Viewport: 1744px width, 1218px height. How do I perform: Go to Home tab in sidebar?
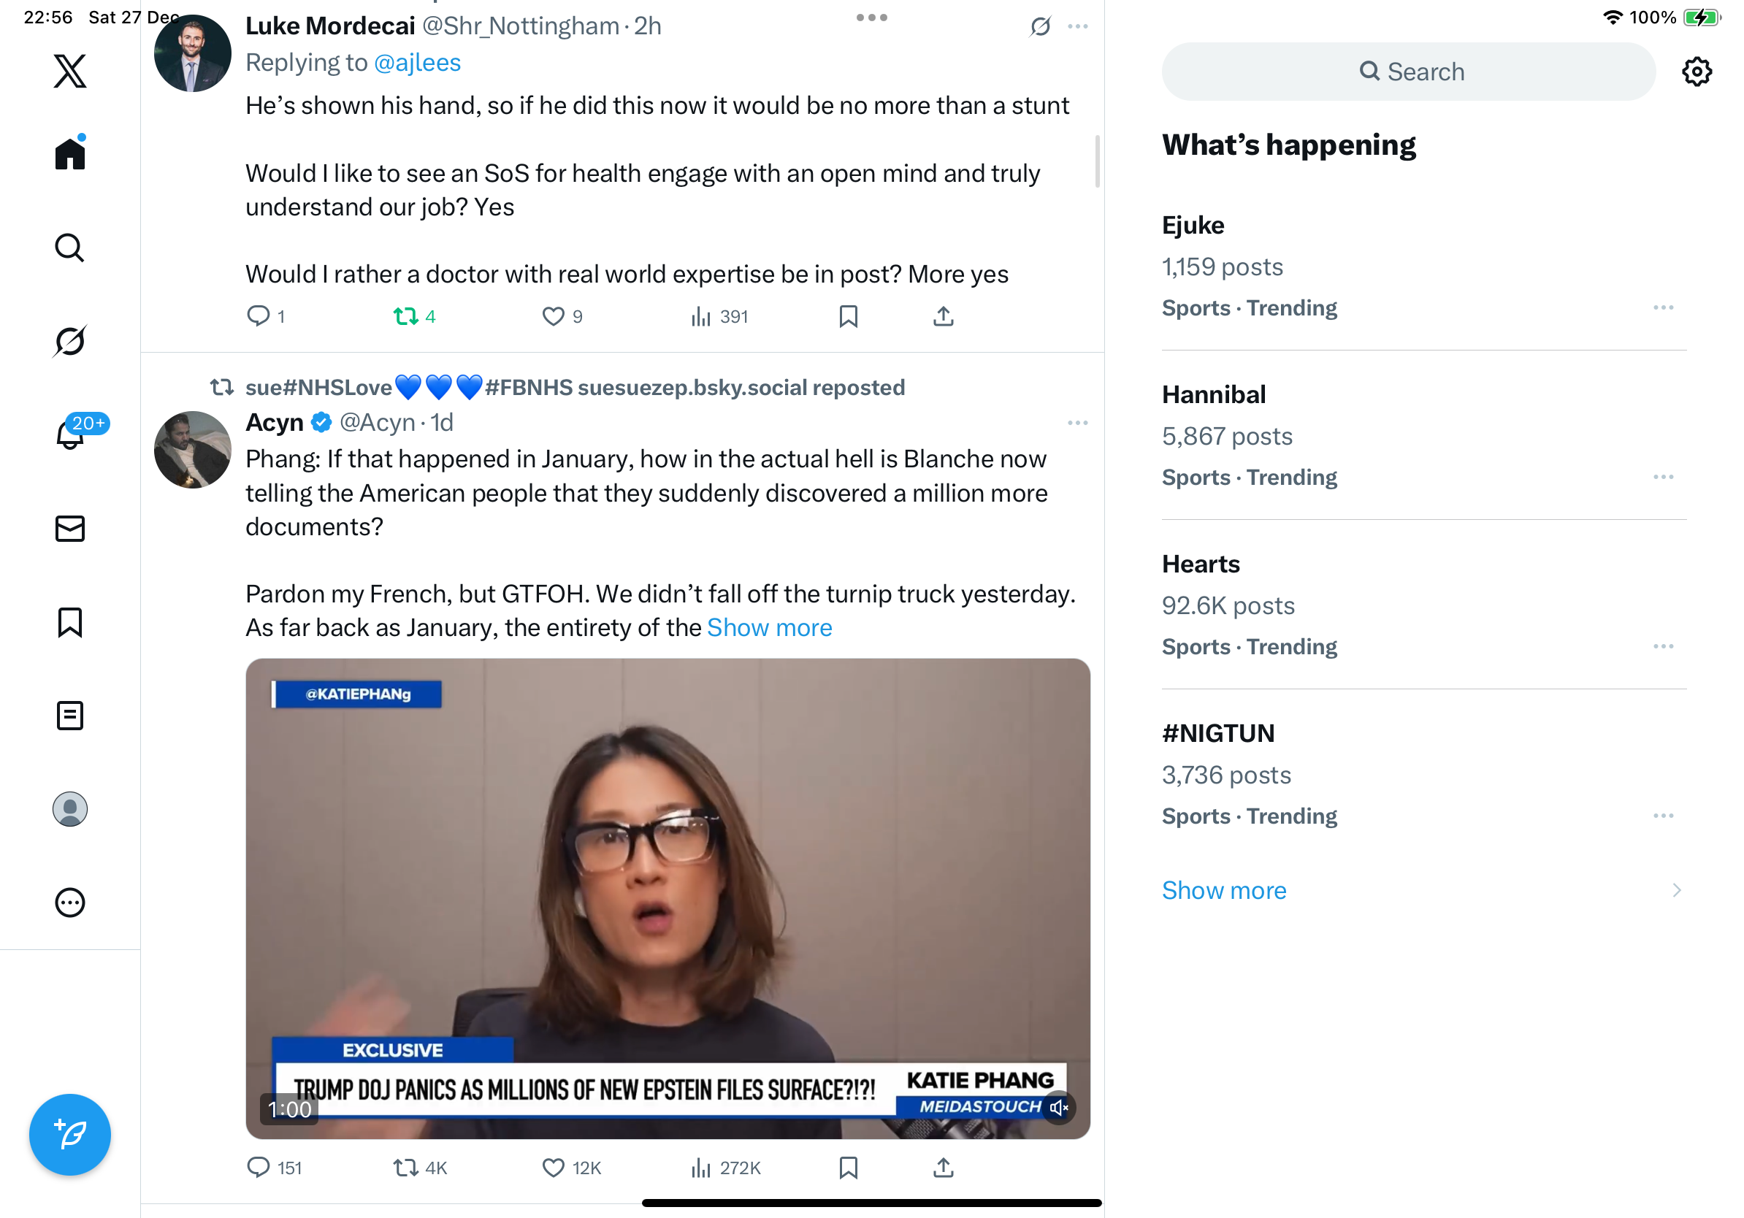(70, 153)
